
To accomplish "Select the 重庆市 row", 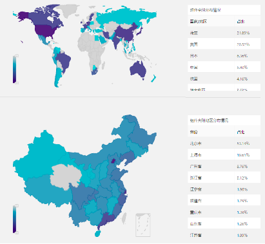I will [x=224, y=212].
